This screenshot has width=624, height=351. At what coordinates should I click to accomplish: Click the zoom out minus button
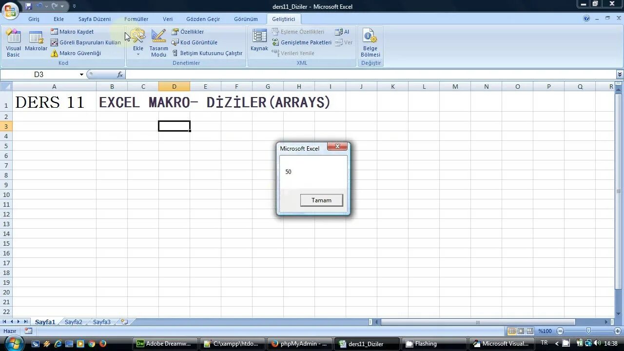[560, 331]
